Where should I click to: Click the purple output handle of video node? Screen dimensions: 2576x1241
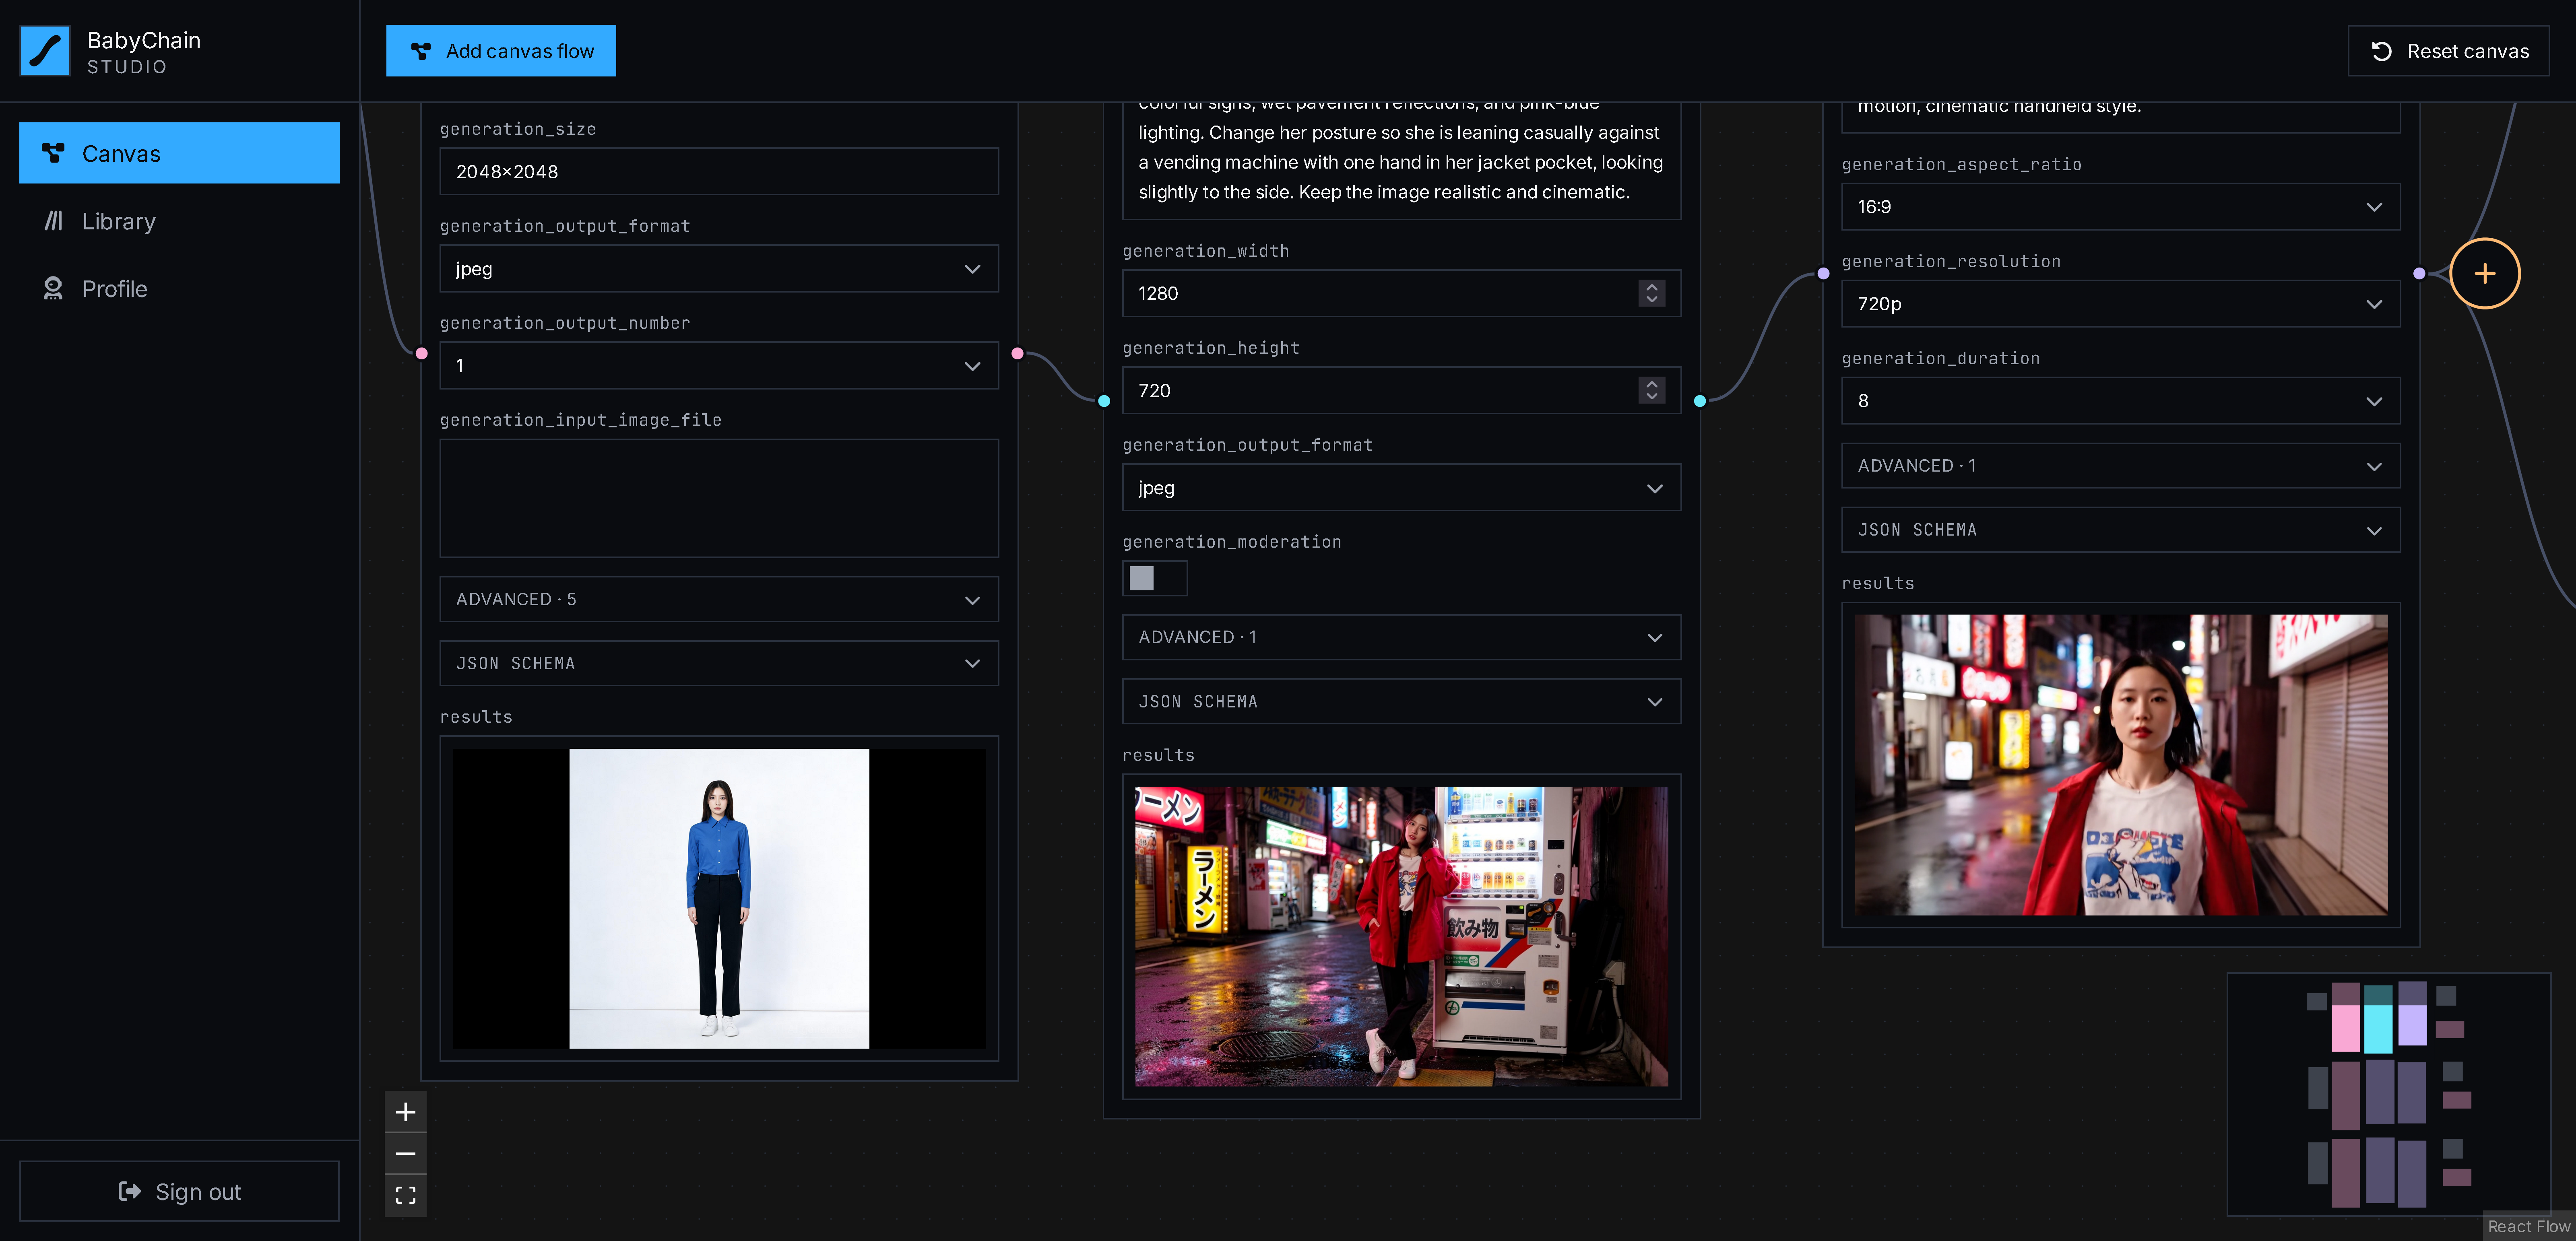(2419, 273)
